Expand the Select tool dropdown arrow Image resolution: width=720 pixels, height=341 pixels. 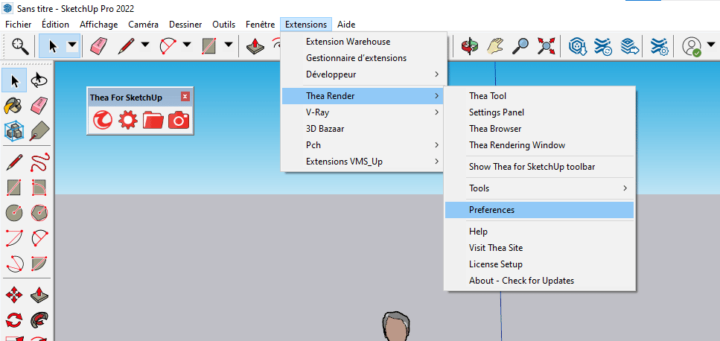pos(72,45)
